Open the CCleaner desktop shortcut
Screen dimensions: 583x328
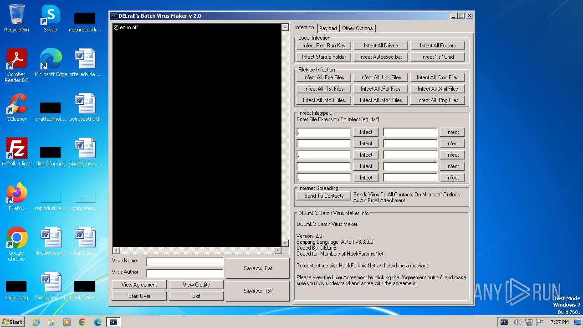click(16, 108)
